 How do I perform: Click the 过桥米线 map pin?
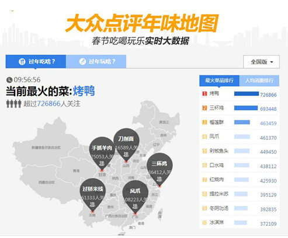coord(92,195)
